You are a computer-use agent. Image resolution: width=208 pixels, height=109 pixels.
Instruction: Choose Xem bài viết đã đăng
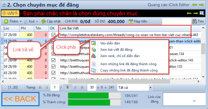coord(116,50)
